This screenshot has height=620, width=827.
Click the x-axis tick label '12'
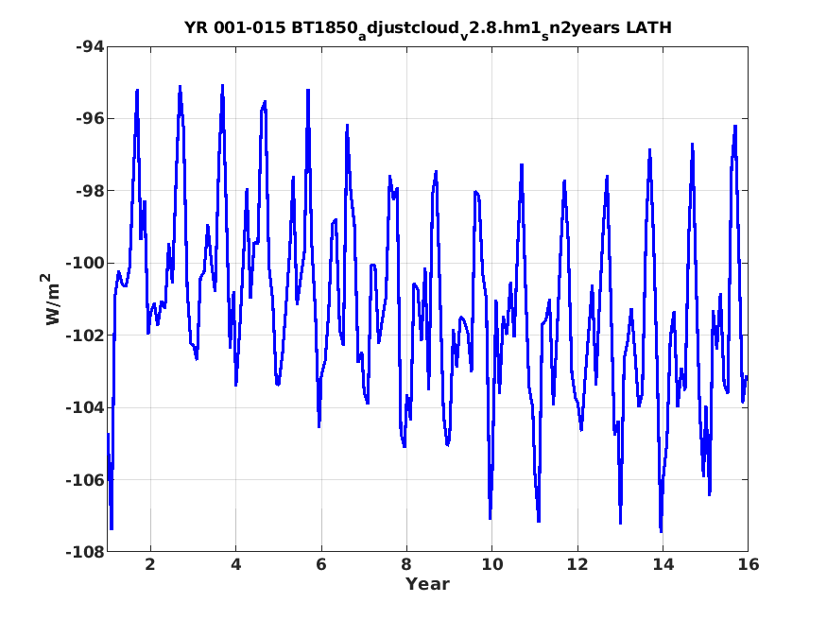[577, 564]
